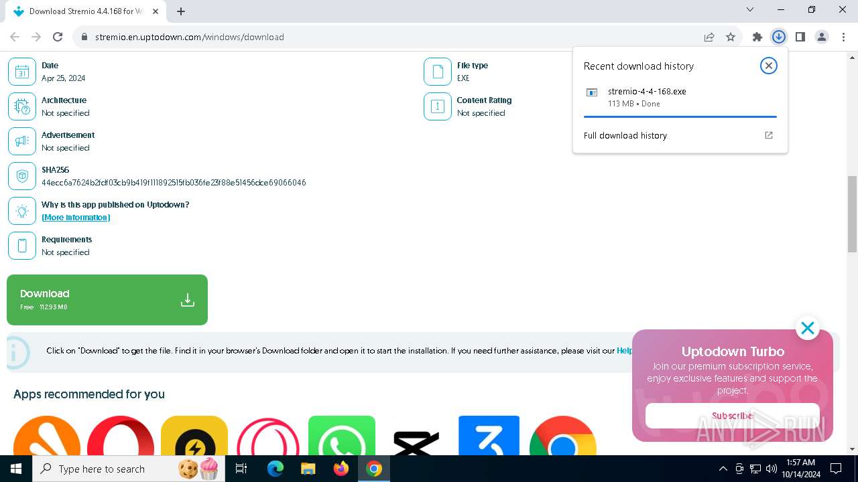The height and width of the screenshot is (482, 858).
Task: Open a new browser tab
Action: point(181,11)
